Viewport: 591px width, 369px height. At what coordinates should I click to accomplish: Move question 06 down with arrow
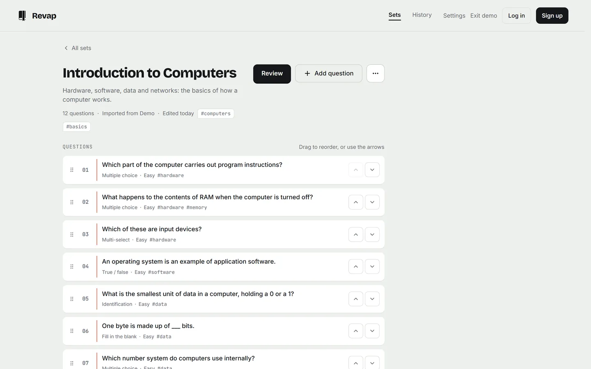372,331
